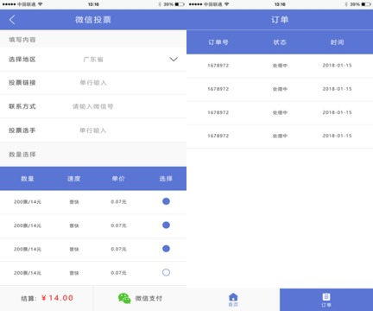
Task: Tap the Wi-Fi icon above the 订单 header
Action: [226, 4]
